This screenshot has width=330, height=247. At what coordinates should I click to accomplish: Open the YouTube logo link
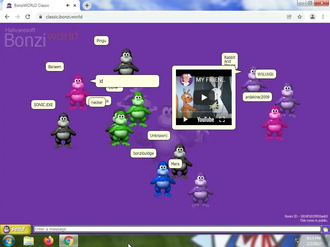206,120
